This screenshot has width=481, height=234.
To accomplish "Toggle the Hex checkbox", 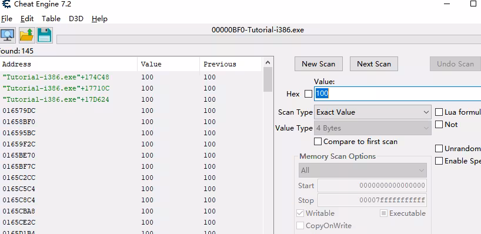I will click(x=308, y=94).
